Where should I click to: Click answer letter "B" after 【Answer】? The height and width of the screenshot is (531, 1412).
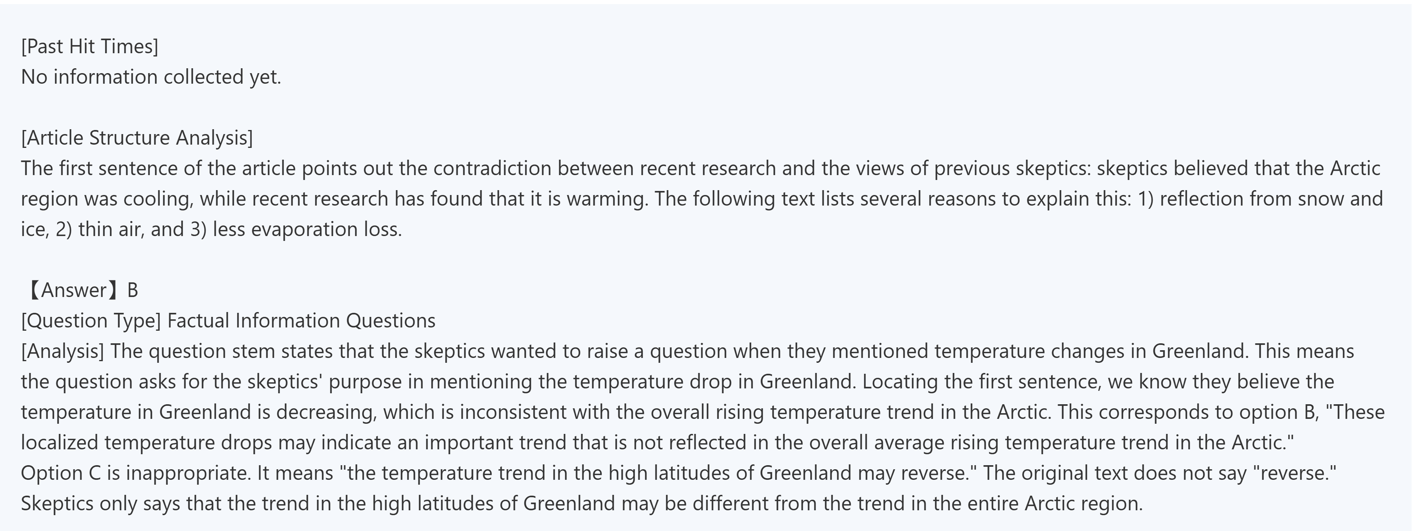pos(133,290)
